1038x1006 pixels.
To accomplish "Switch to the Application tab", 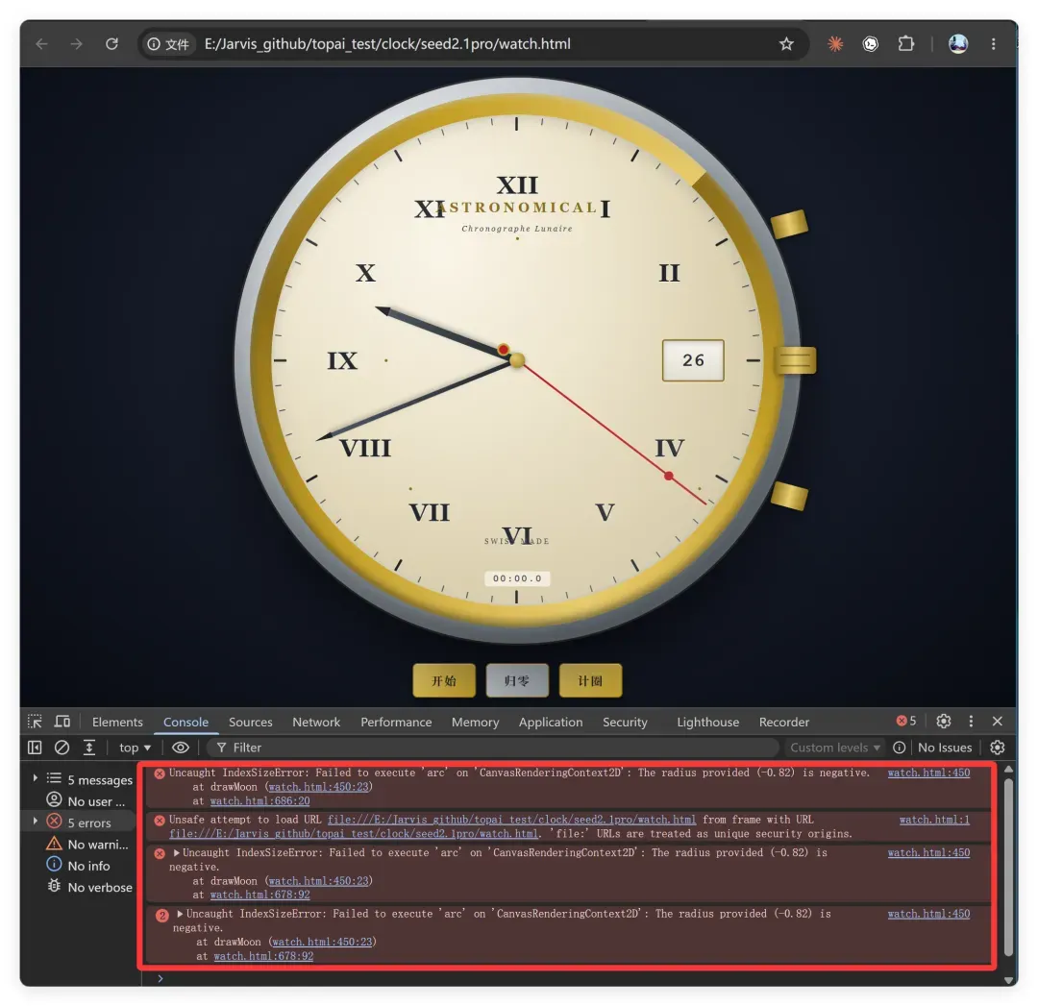I will pyautogui.click(x=550, y=722).
